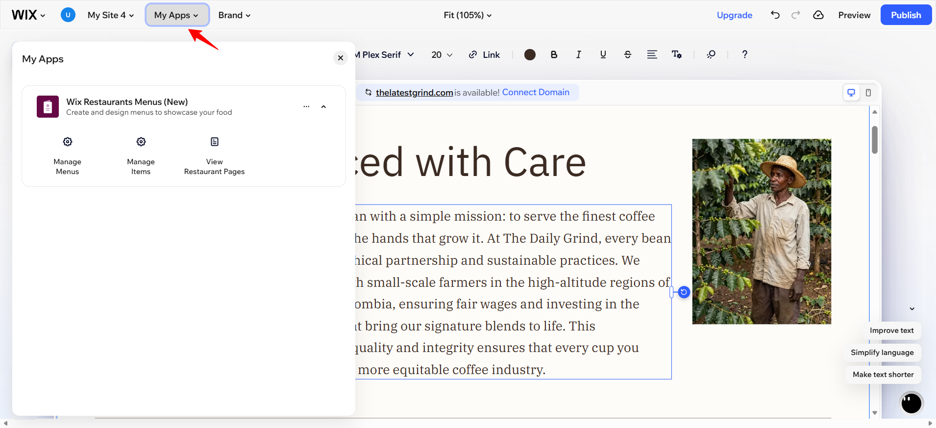Screen dimensions: 936x428
Task: Click the rotate handle on text box
Action: pos(684,292)
